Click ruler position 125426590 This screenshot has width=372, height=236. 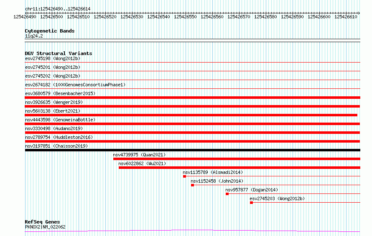(x=292, y=17)
